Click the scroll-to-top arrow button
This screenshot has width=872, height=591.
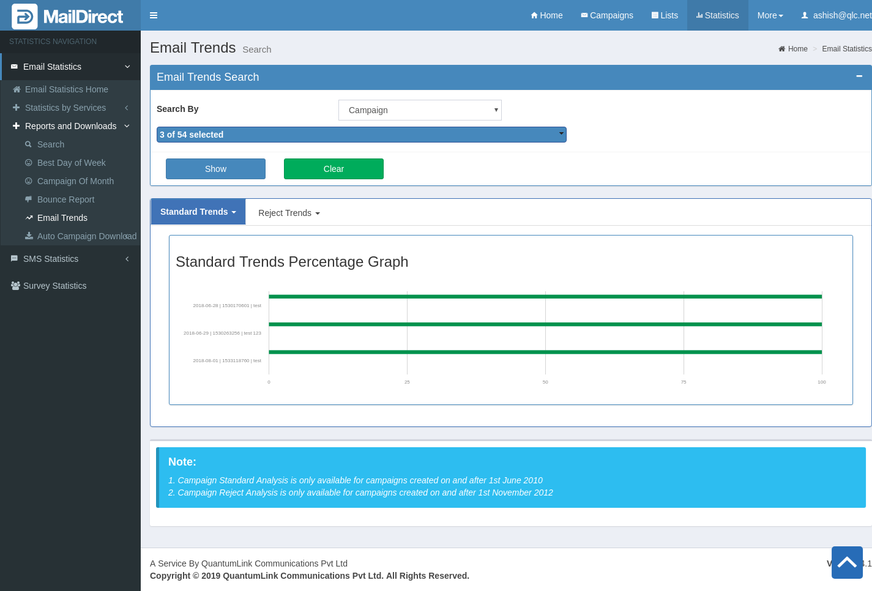[847, 562]
